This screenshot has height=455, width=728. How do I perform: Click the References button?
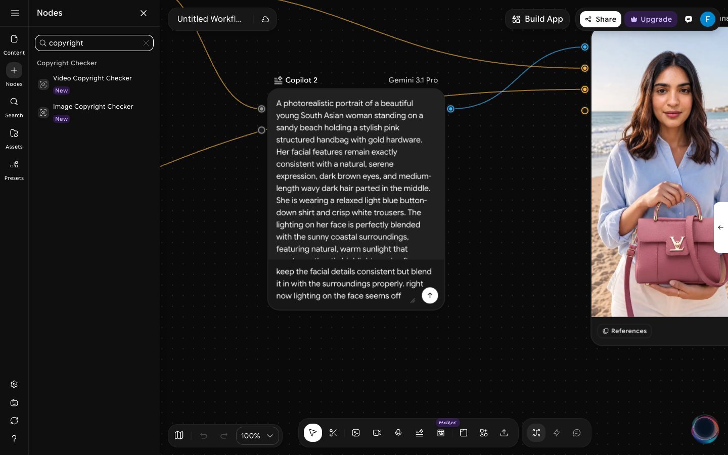624,331
